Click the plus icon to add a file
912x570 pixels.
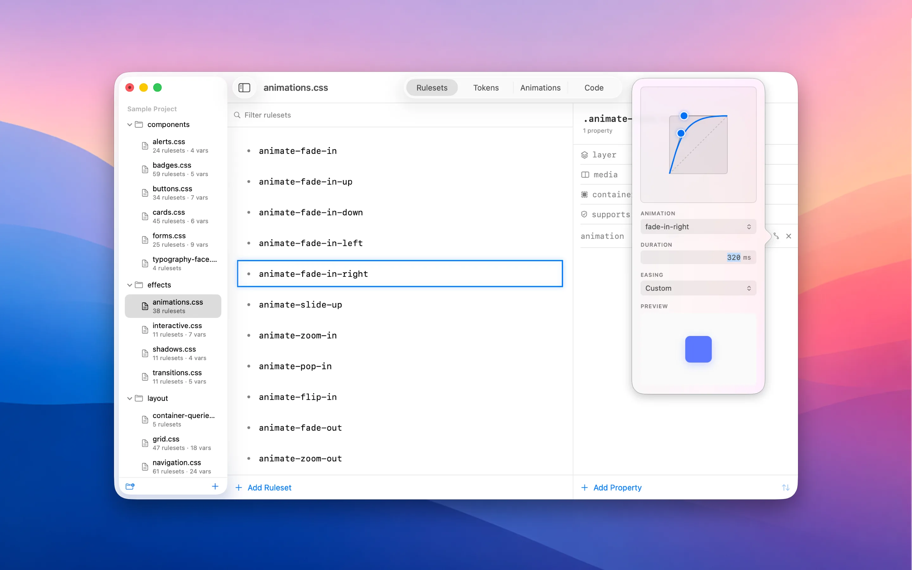pos(215,486)
